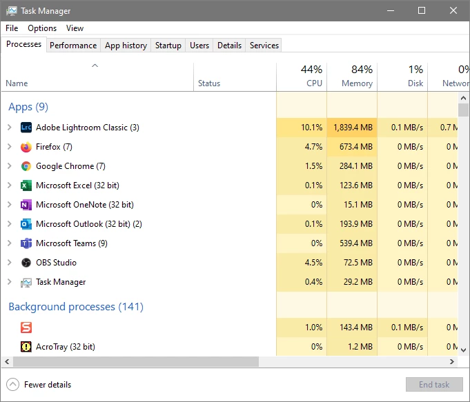Screen dimensions: 470x402
Task: Select the Microsoft OneNote (32 bit) name
Action: pos(85,205)
